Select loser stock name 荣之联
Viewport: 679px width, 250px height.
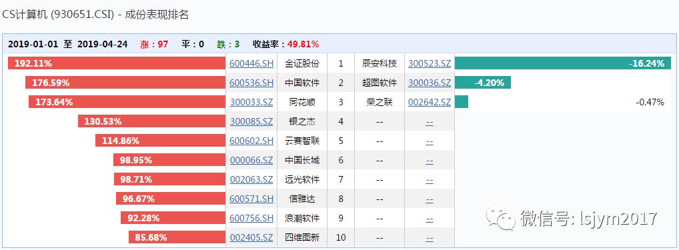(x=380, y=102)
